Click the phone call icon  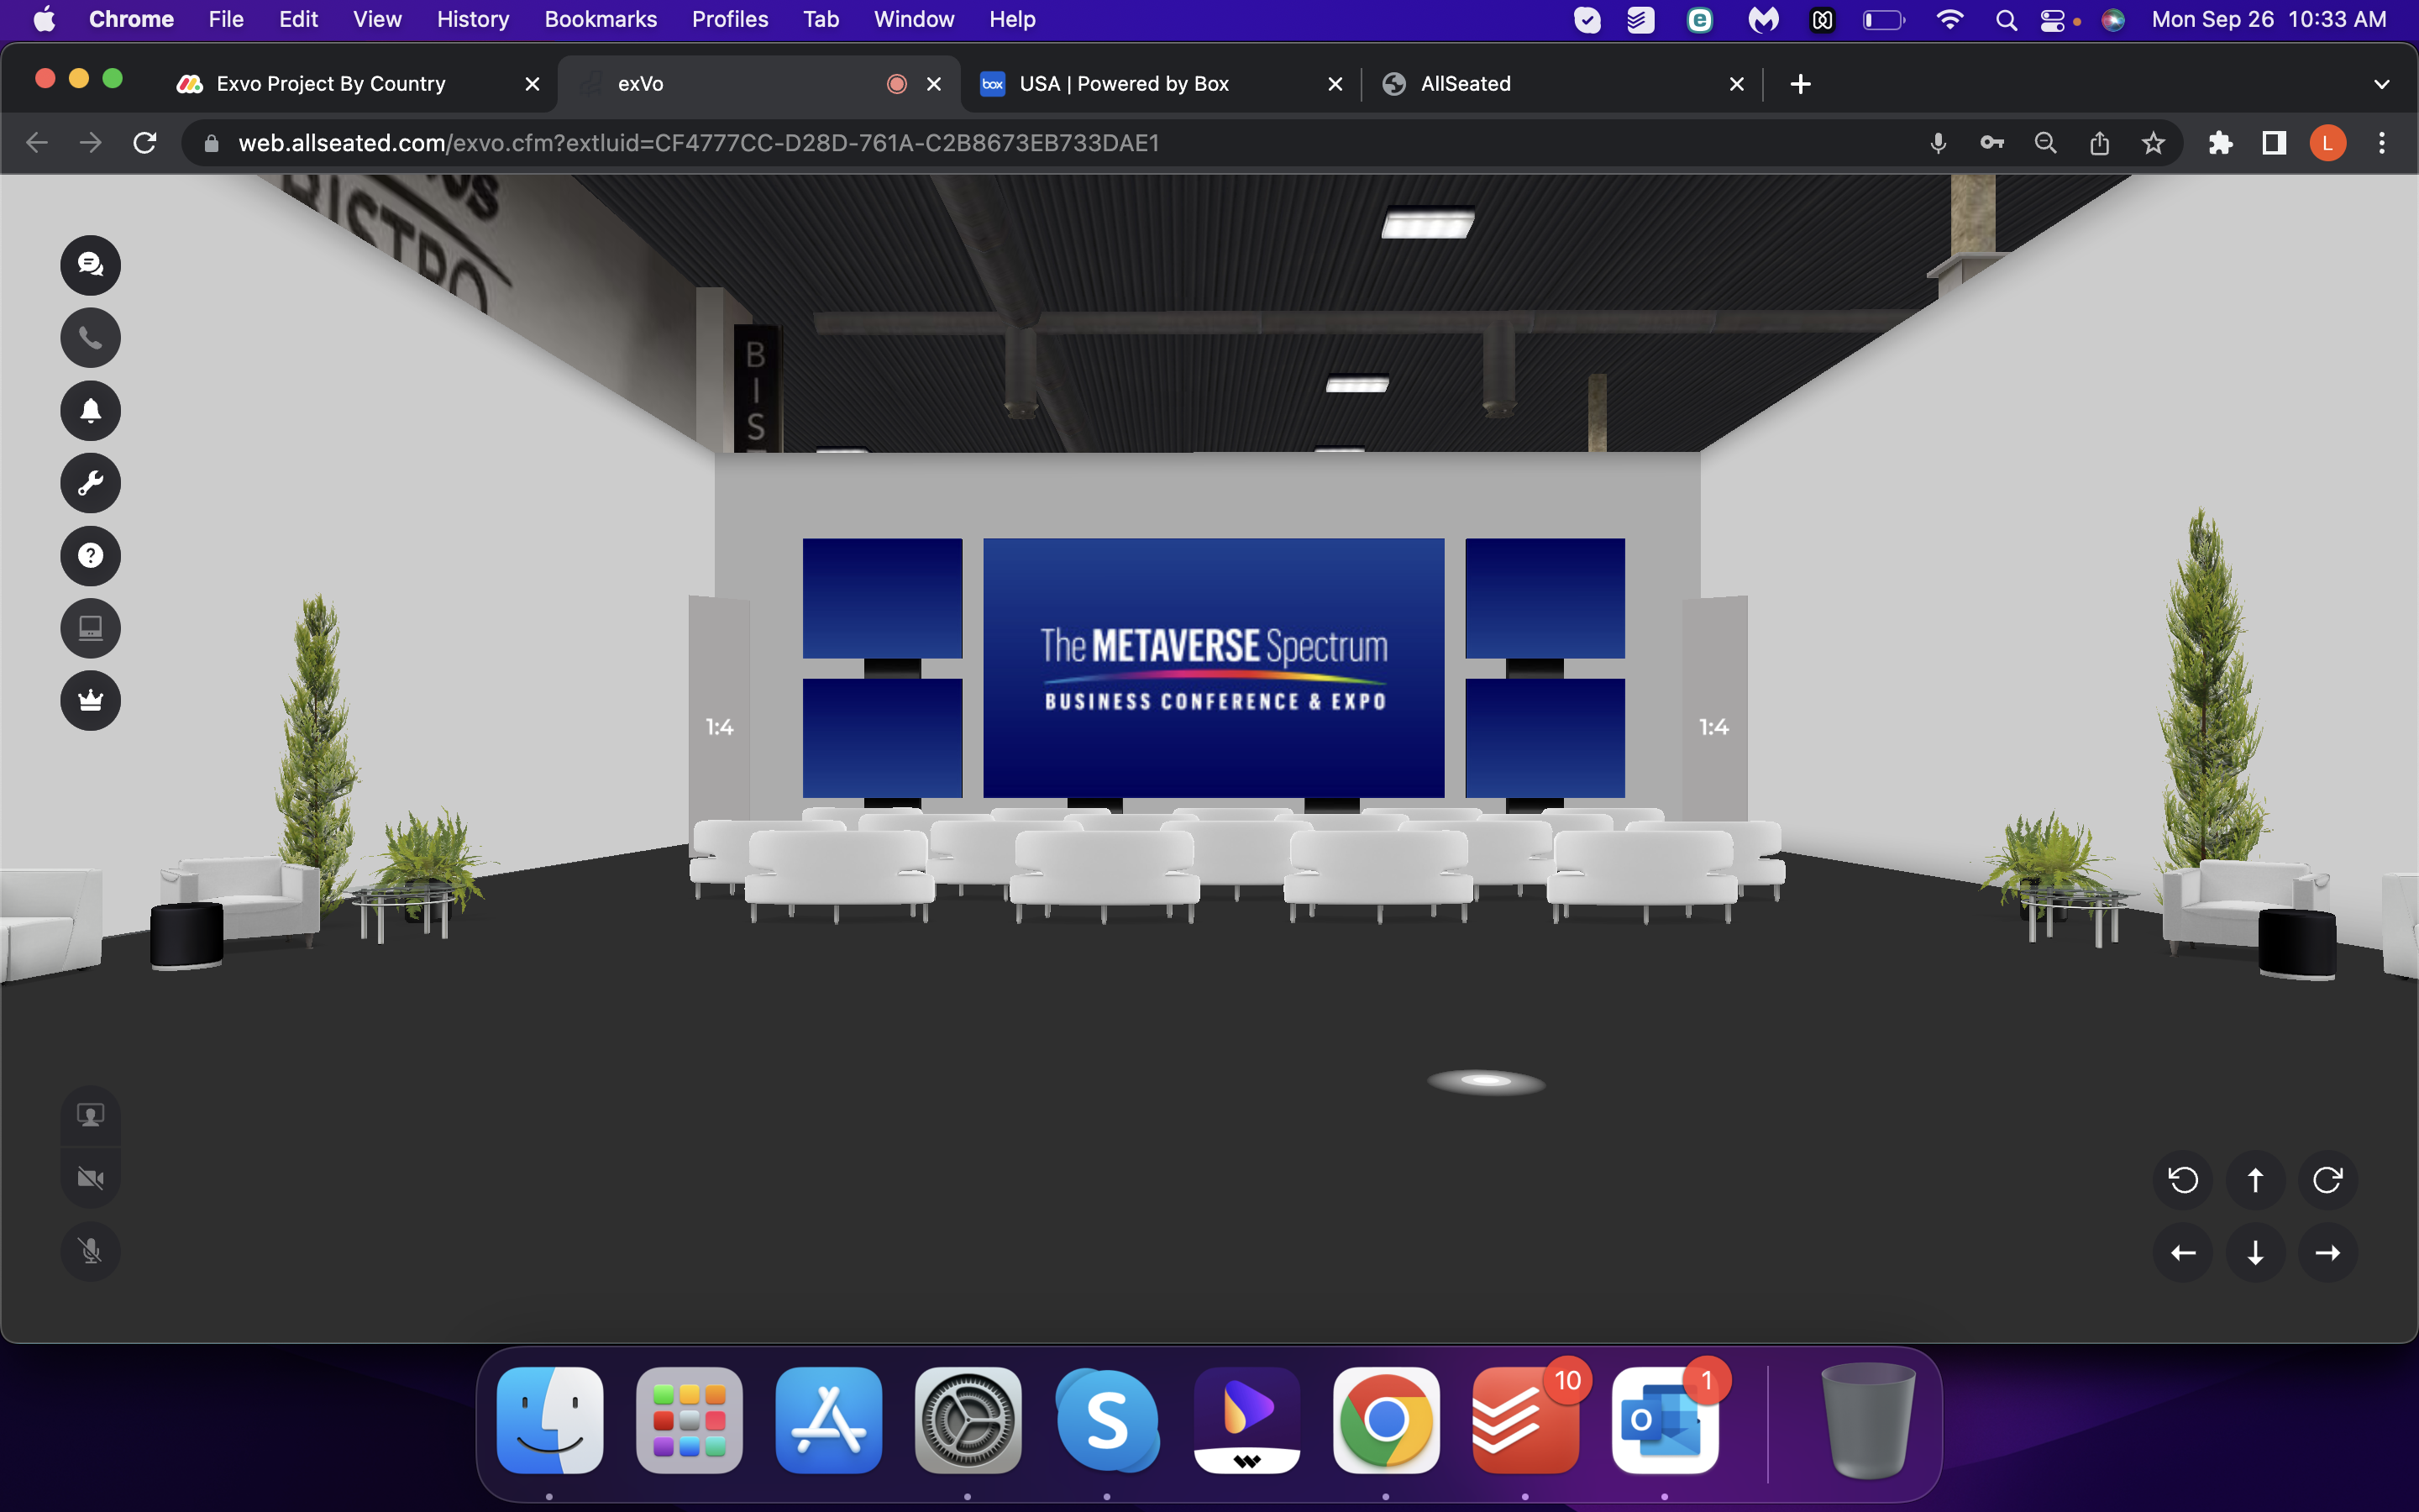click(90, 338)
